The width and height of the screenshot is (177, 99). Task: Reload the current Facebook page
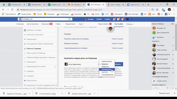(12, 10)
